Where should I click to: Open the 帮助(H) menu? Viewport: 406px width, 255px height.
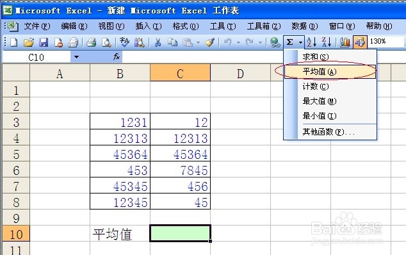point(379,26)
